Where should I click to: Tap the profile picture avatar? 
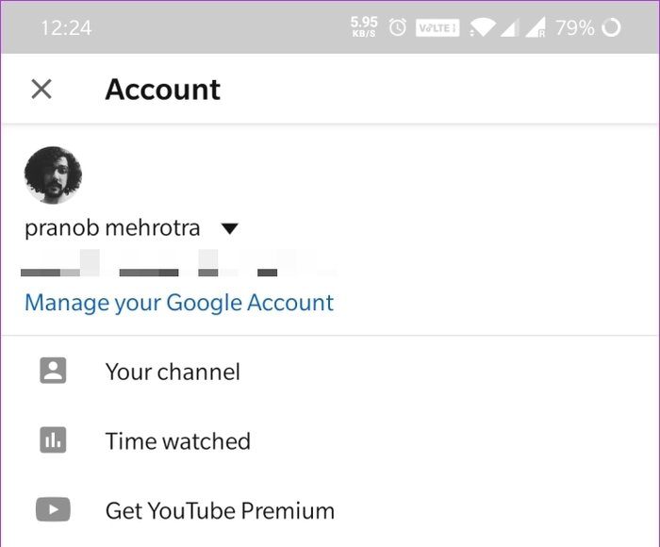(x=53, y=175)
